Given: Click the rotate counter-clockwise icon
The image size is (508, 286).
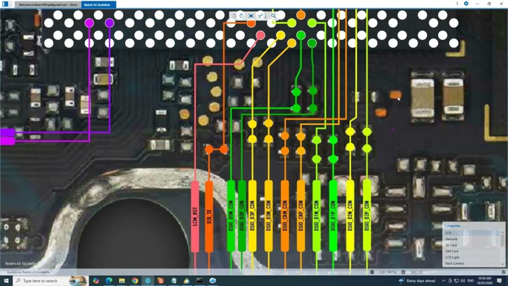Looking at the screenshot, I should tap(235, 16).
